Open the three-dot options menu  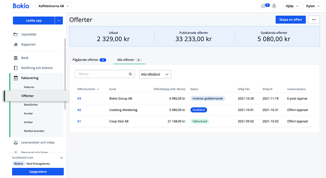tap(314, 19)
